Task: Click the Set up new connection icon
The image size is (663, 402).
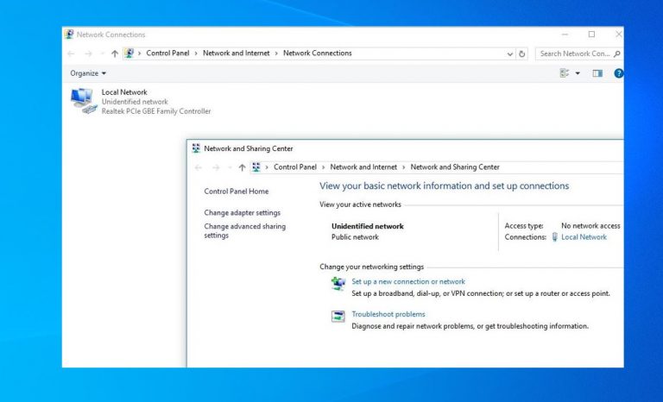Action: click(x=338, y=284)
